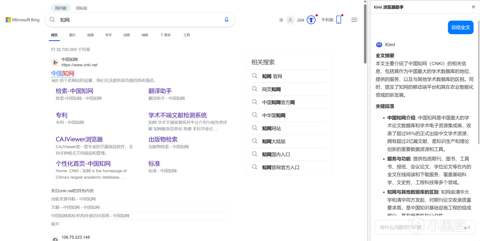
Task: Click the 来自cnki.net的其他内容 heading
Action: 72,191
